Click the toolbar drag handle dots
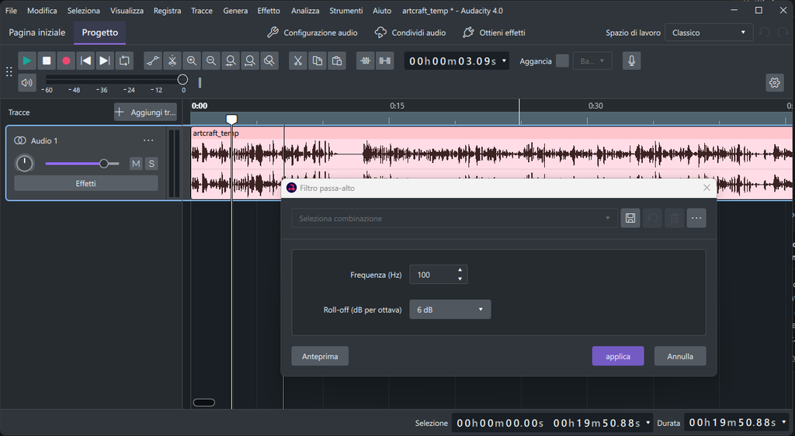 coord(9,72)
